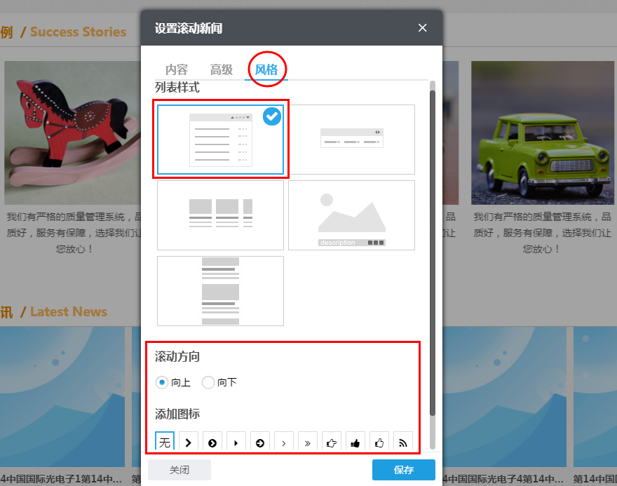
Task: Select the filled thumbs-up icon
Action: click(355, 441)
